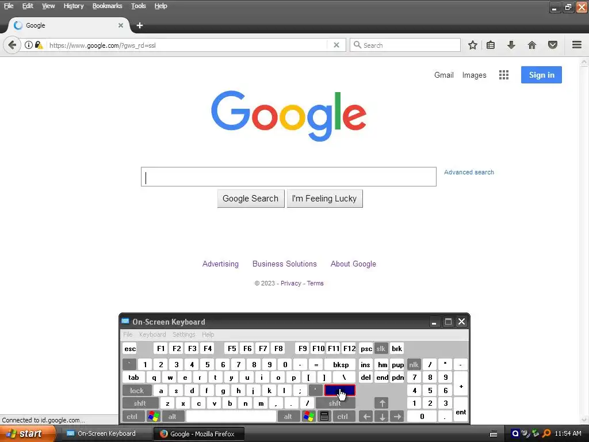The width and height of the screenshot is (589, 442).
Task: Click the keyboard icon in taskbar tray
Action: pos(494,434)
